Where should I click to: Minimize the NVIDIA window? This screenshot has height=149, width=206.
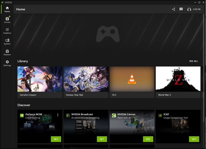tap(195, 2)
